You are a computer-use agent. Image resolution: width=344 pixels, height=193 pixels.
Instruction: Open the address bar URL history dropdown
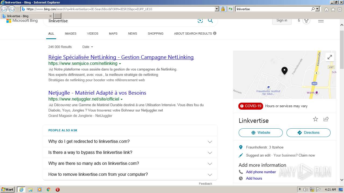coord(217,9)
